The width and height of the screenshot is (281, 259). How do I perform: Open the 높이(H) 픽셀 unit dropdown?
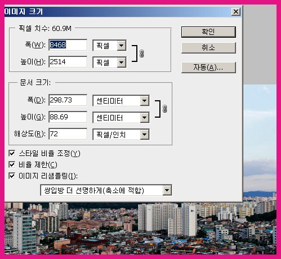pyautogui.click(x=109, y=62)
